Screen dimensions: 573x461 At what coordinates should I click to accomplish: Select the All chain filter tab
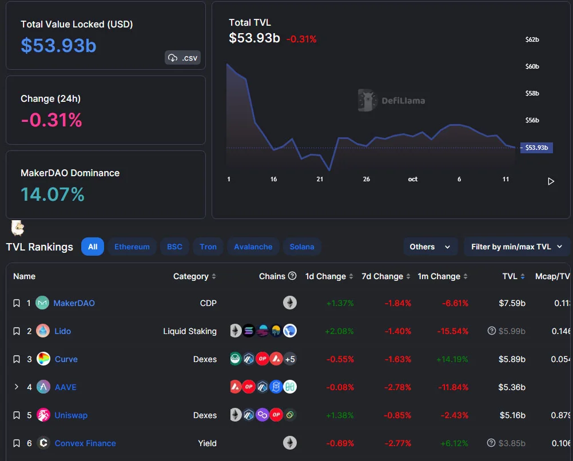[x=93, y=247]
